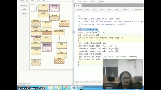161x90 pixels.
Task: Click the println("ADDITION") line
Action: click(97, 46)
